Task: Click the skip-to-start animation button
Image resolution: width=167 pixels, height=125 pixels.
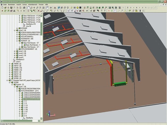Action: (131, 8)
